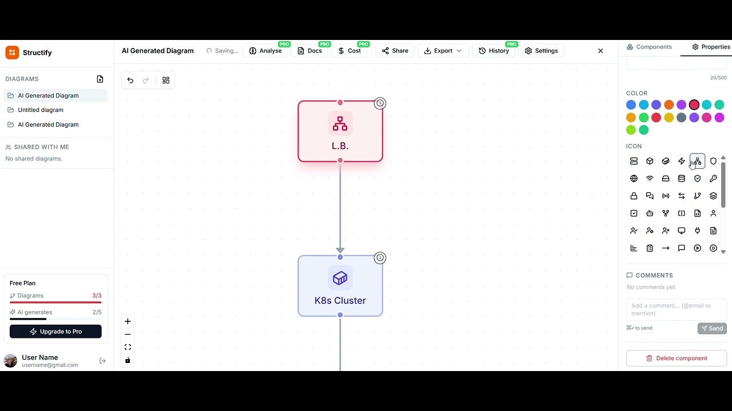Open the components grid layout tool
The width and height of the screenshot is (732, 411).
coord(166,80)
